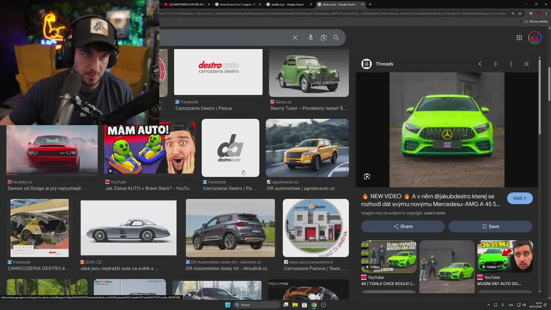The width and height of the screenshot is (551, 310).
Task: Submit search with the magnifier icon
Action: [336, 38]
